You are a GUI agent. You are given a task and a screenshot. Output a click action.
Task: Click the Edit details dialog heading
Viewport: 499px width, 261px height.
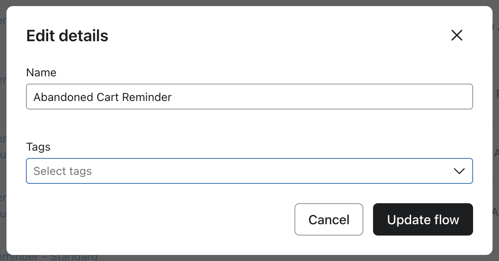(67, 36)
